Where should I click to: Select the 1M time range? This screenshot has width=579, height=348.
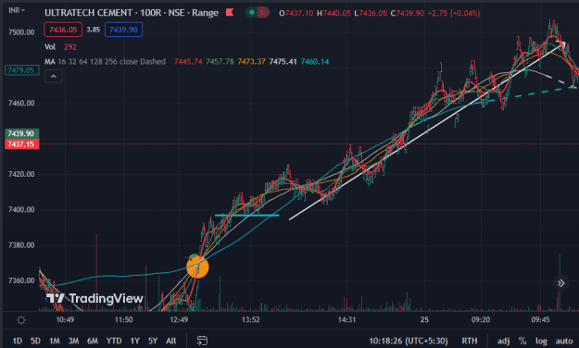(x=55, y=341)
